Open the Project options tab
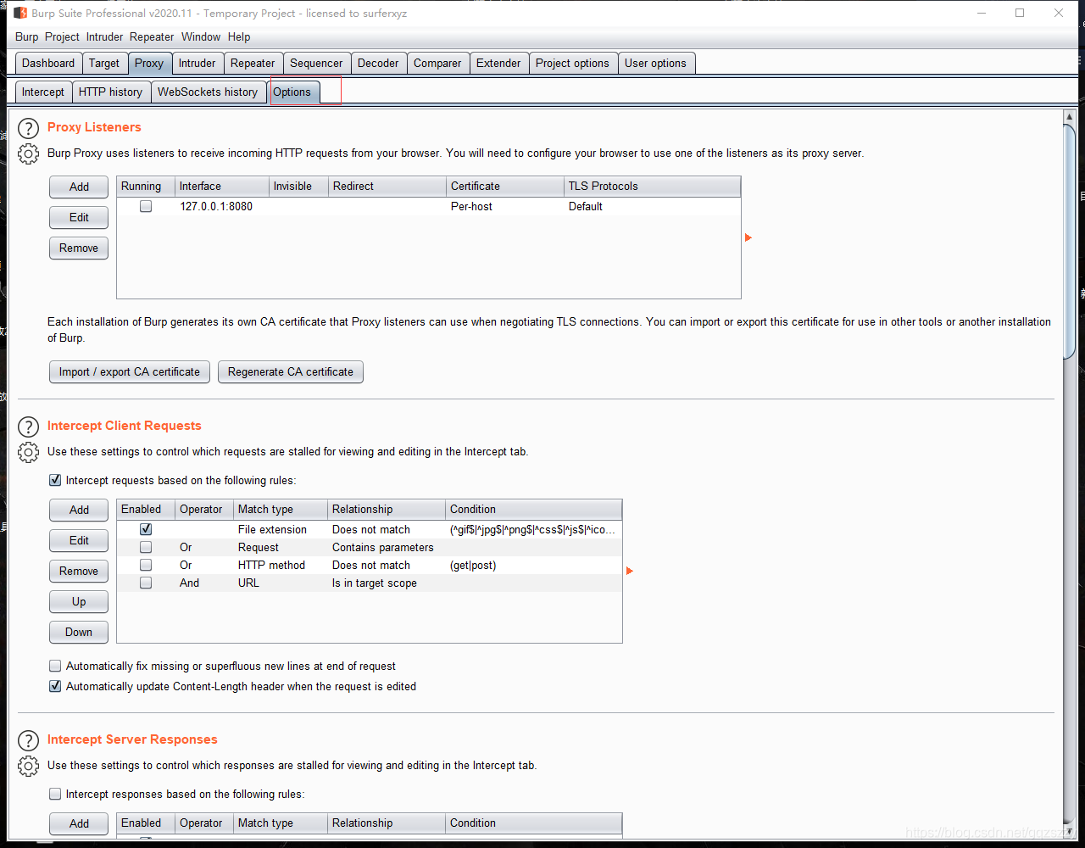 (x=572, y=63)
